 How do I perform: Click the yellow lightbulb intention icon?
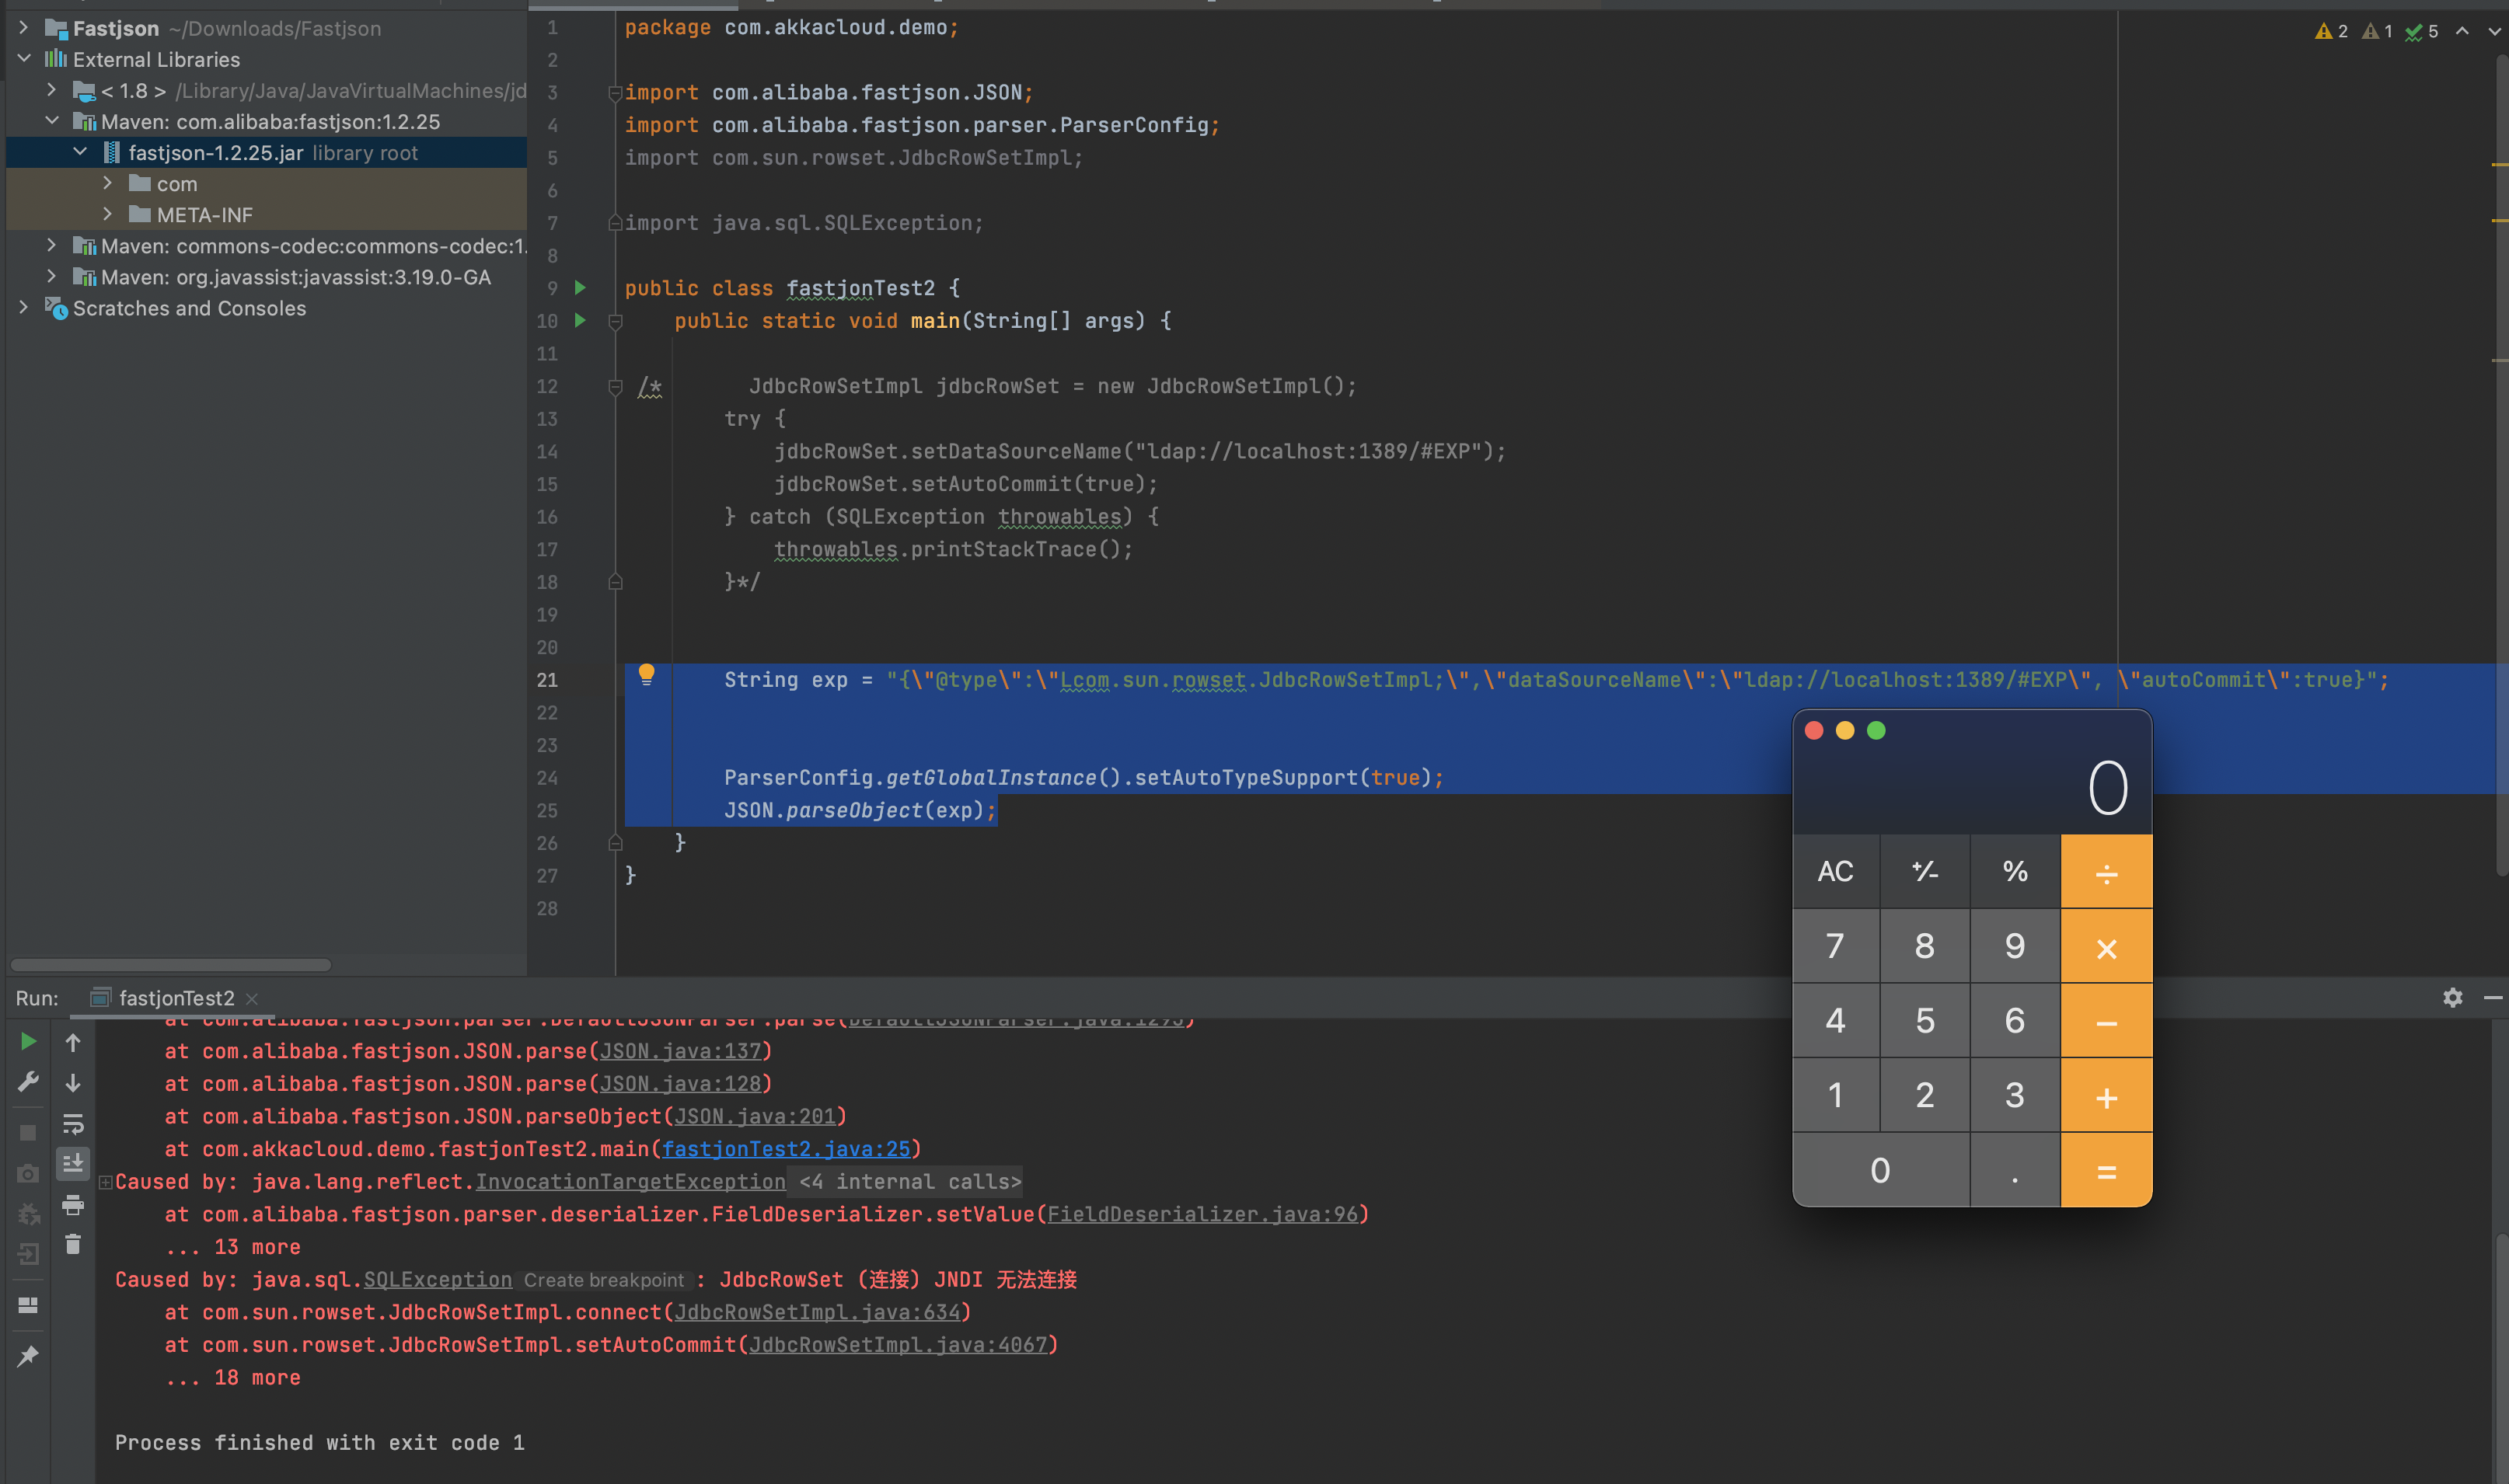point(646,674)
